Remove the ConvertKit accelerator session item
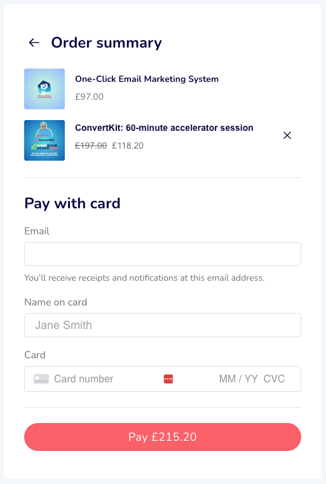The height and width of the screenshot is (484, 326). click(287, 135)
